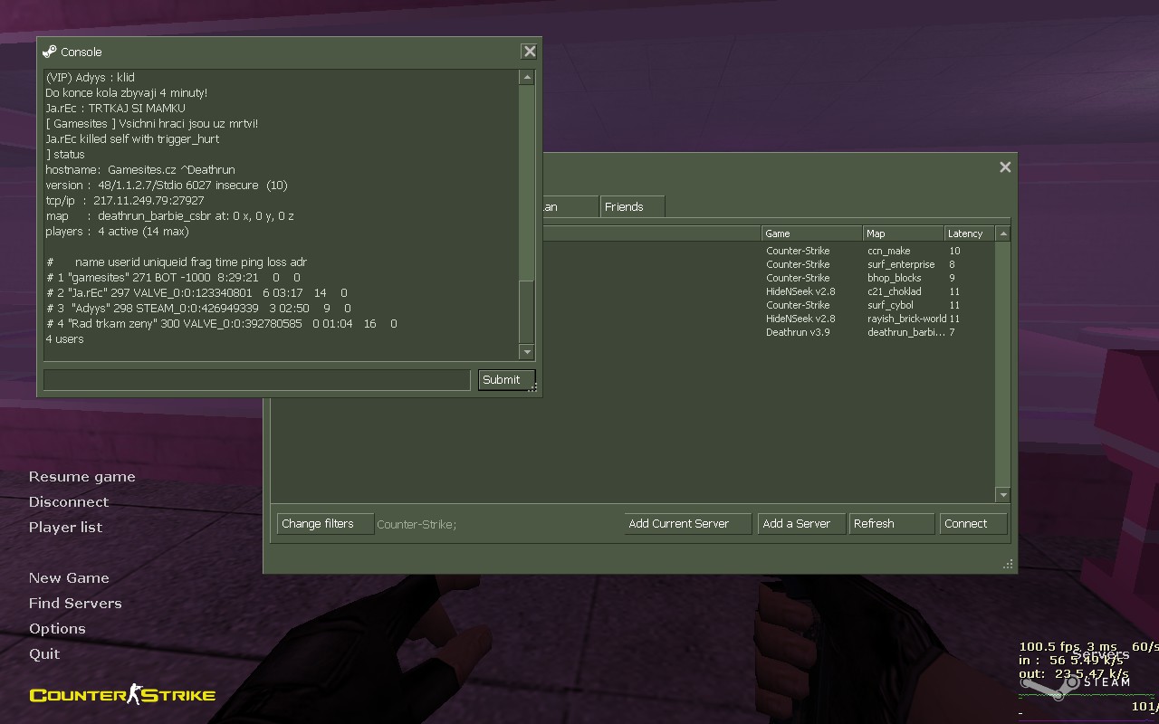Viewport: 1159px width, 724px height.
Task: Quit the game
Action: pos(44,654)
